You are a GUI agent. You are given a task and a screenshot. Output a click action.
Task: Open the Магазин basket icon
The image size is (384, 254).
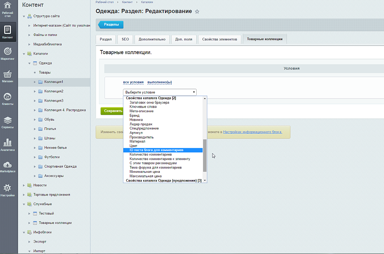pos(7,76)
